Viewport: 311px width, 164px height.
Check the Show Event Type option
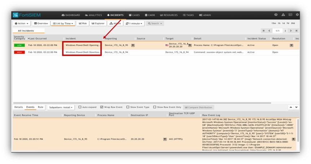[128, 107]
